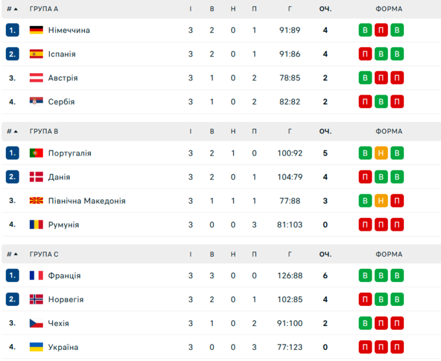This screenshot has height=361, width=441.
Task: Click Germany's red loss form badge
Action: point(381,30)
